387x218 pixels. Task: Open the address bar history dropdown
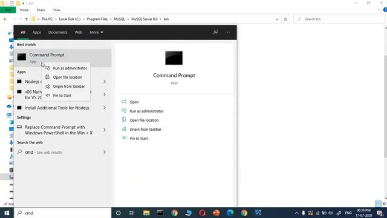coord(277,19)
